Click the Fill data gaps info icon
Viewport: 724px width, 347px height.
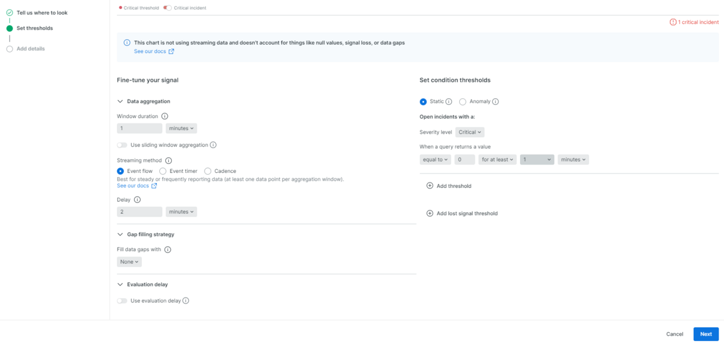click(x=168, y=249)
